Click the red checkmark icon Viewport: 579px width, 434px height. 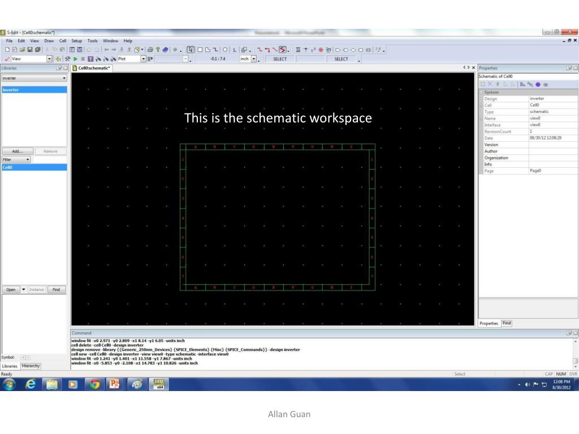tap(7, 59)
